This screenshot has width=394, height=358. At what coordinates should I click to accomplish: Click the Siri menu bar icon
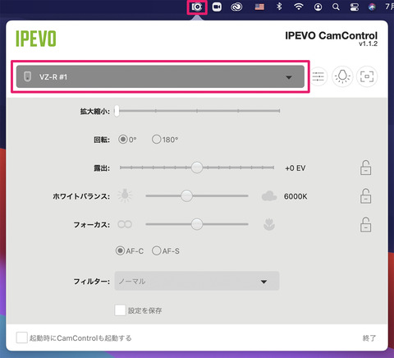click(372, 7)
